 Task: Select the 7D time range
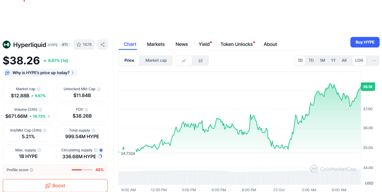tap(311, 61)
